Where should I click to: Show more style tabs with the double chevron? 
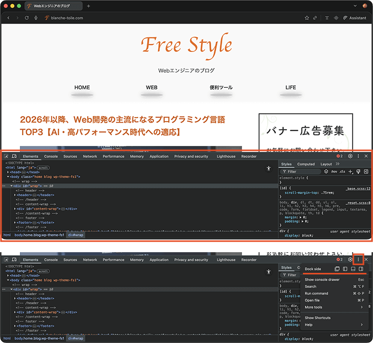click(338, 164)
